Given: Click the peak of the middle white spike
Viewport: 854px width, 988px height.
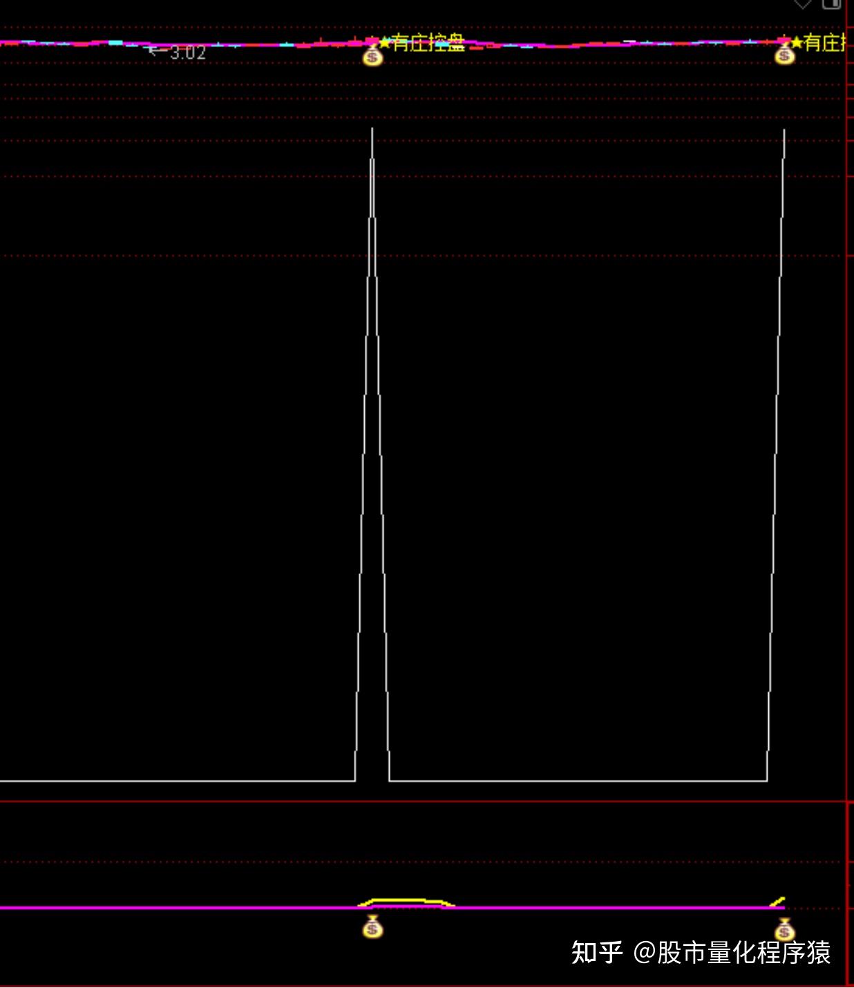Looking at the screenshot, I should click(x=372, y=130).
